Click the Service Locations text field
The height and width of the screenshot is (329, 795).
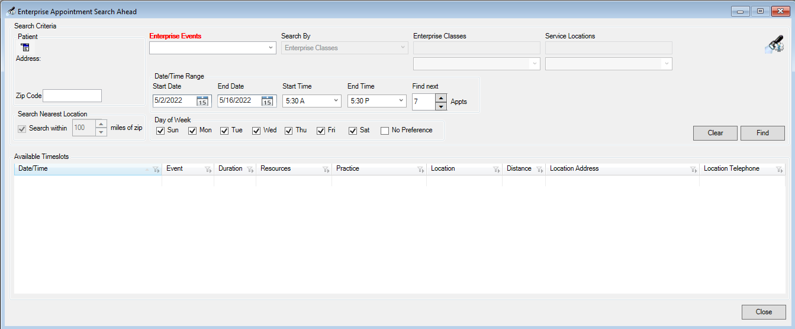coord(609,48)
